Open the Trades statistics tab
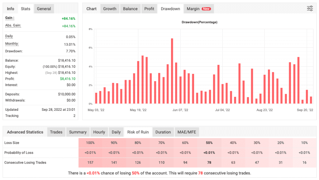 [x=56, y=132]
